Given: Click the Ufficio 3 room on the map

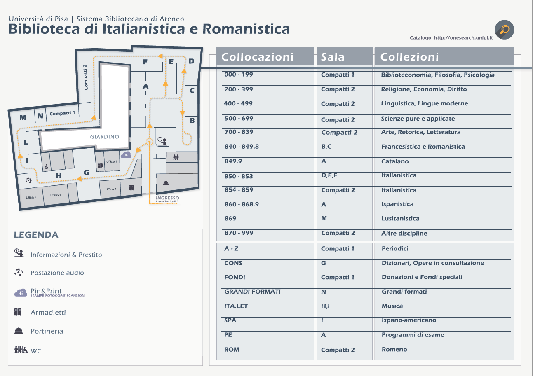Looking at the screenshot, I should click(x=55, y=195).
